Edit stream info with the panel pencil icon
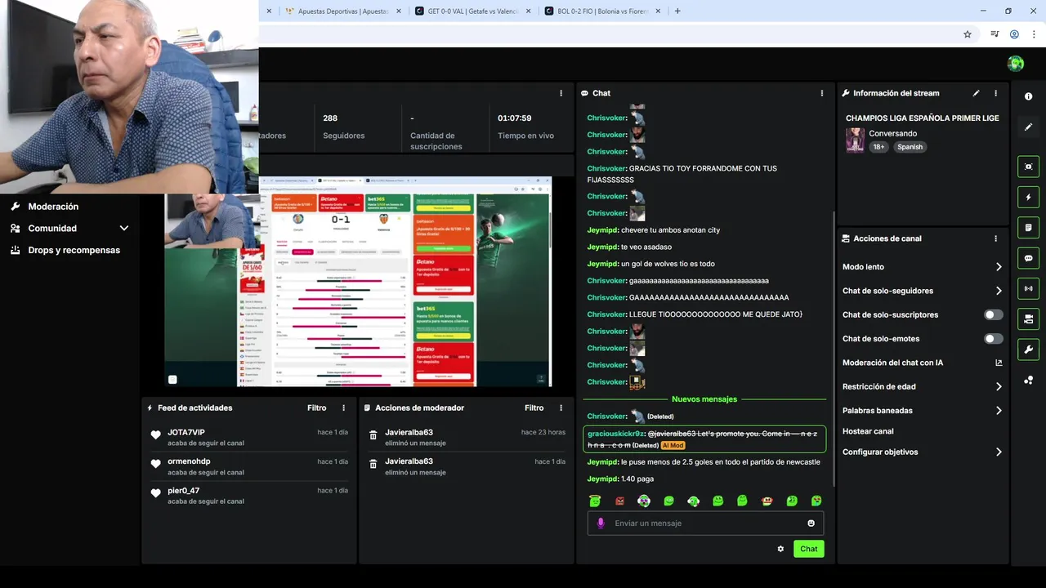Viewport: 1046px width, 588px height. coord(976,93)
